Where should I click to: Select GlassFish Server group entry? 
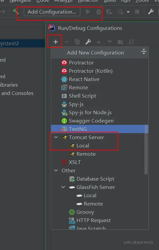[x=95, y=187]
